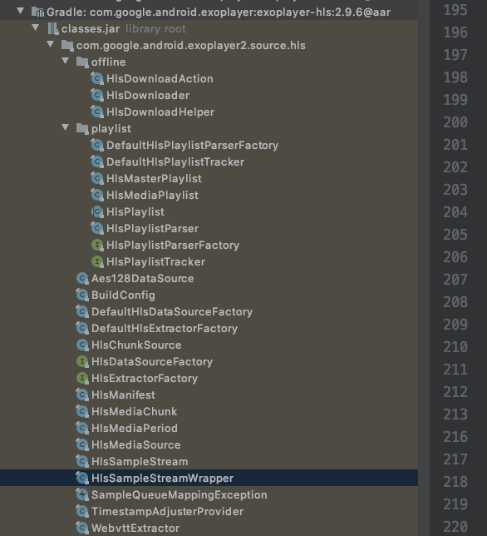Click the SampleQueueMappingException exception icon

click(x=82, y=495)
